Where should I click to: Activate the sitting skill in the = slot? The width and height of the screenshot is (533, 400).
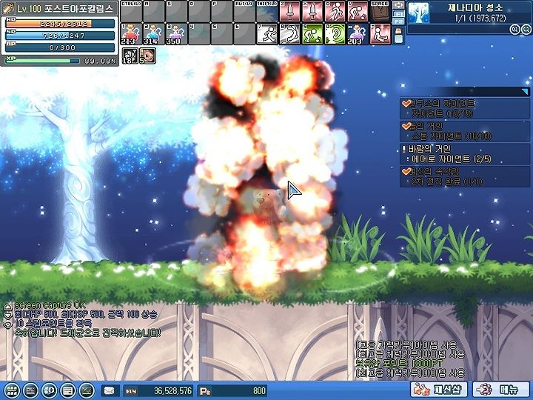coord(380,34)
